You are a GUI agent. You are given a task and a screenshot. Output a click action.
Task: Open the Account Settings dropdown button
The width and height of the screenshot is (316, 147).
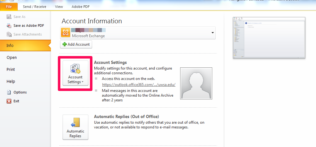pyautogui.click(x=75, y=73)
